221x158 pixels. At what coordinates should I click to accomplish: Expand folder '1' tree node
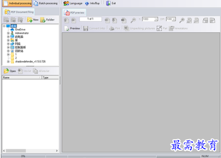8,54
